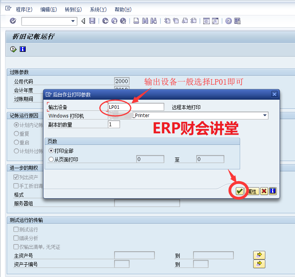Image resolution: width=295 pixels, height=277 pixels.
Task: Click the 输出设备 field containing LP01
Action: (136, 107)
